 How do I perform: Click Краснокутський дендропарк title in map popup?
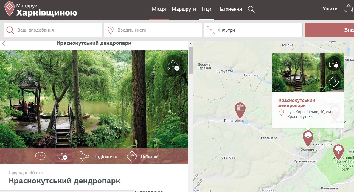click(296, 103)
